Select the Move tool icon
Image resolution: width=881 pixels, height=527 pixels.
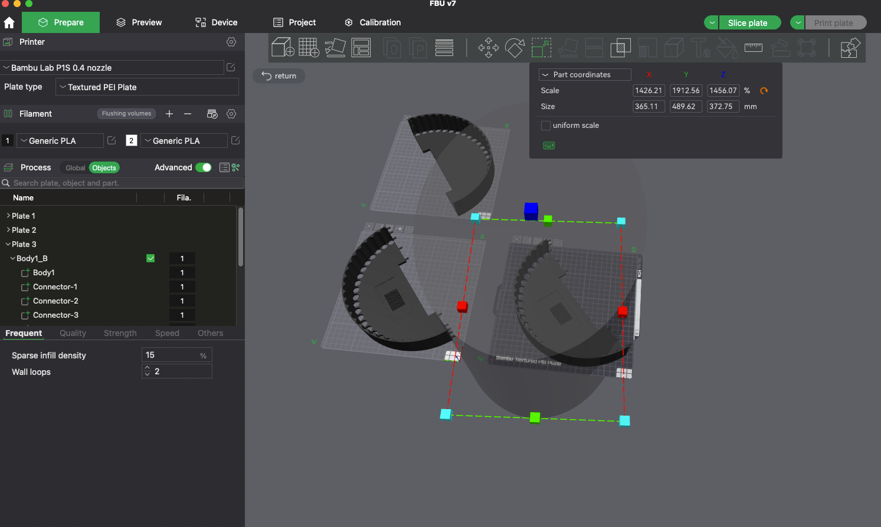488,47
